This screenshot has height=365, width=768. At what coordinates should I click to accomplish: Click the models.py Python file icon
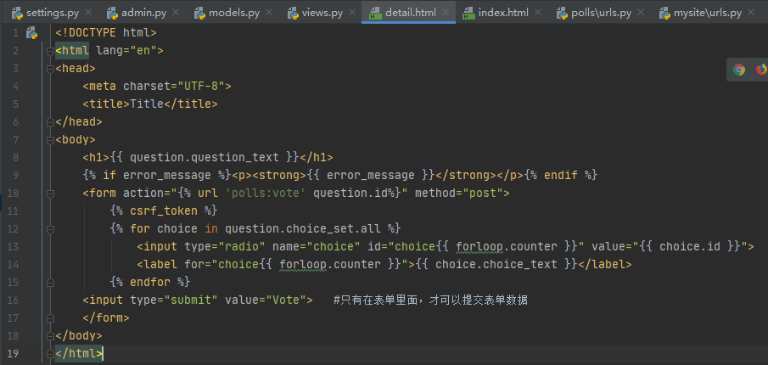199,13
